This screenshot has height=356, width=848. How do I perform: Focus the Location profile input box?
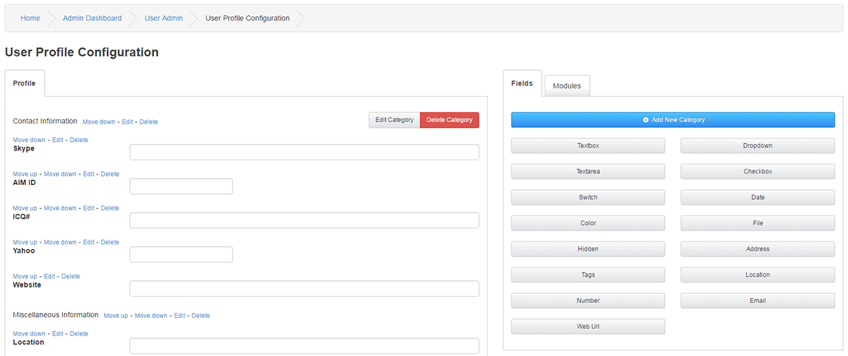[305, 346]
